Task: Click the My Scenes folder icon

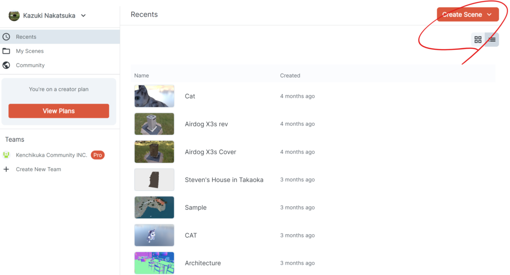Action: tap(6, 51)
